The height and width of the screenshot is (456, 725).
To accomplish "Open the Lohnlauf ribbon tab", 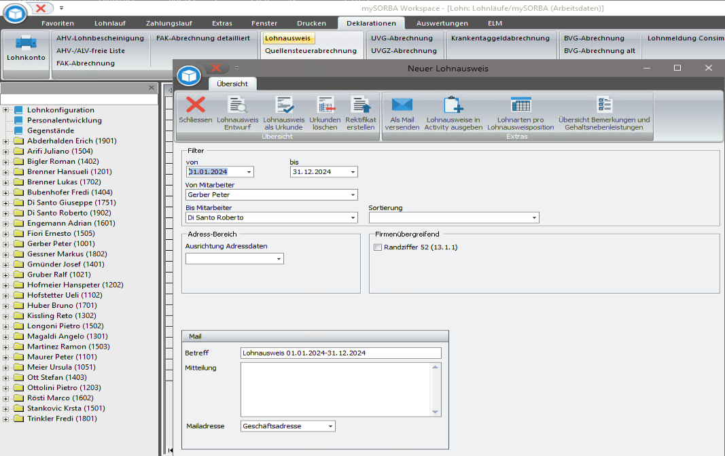I will pos(110,23).
